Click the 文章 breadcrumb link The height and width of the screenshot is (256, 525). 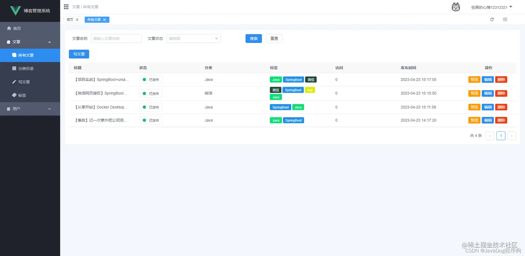[x=76, y=7]
